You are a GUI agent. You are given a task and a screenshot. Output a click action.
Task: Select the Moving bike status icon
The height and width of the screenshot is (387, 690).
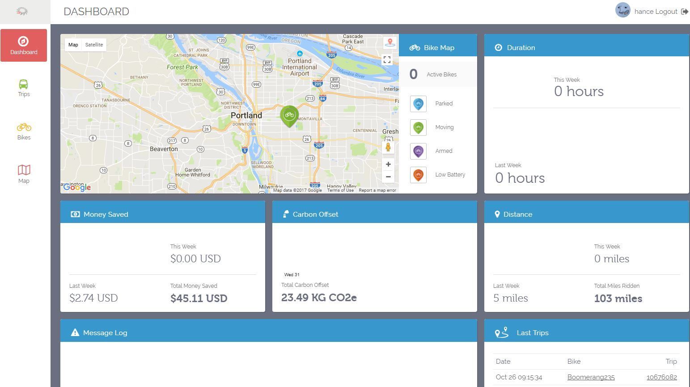coord(418,127)
